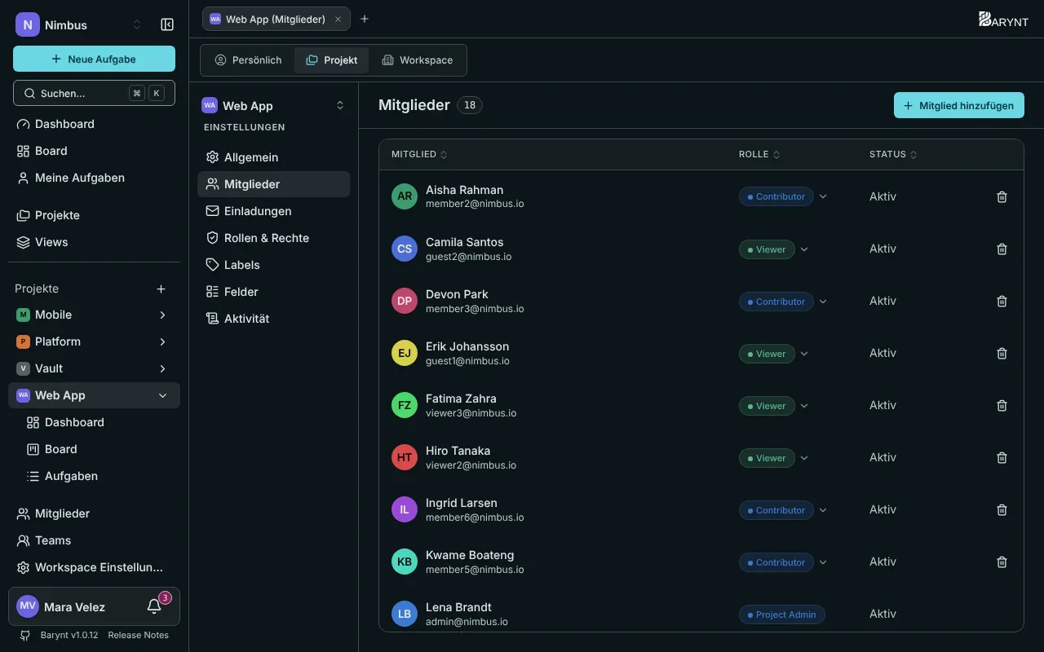The image size is (1044, 652).
Task: Open notifications bell icon
Action: point(154,606)
